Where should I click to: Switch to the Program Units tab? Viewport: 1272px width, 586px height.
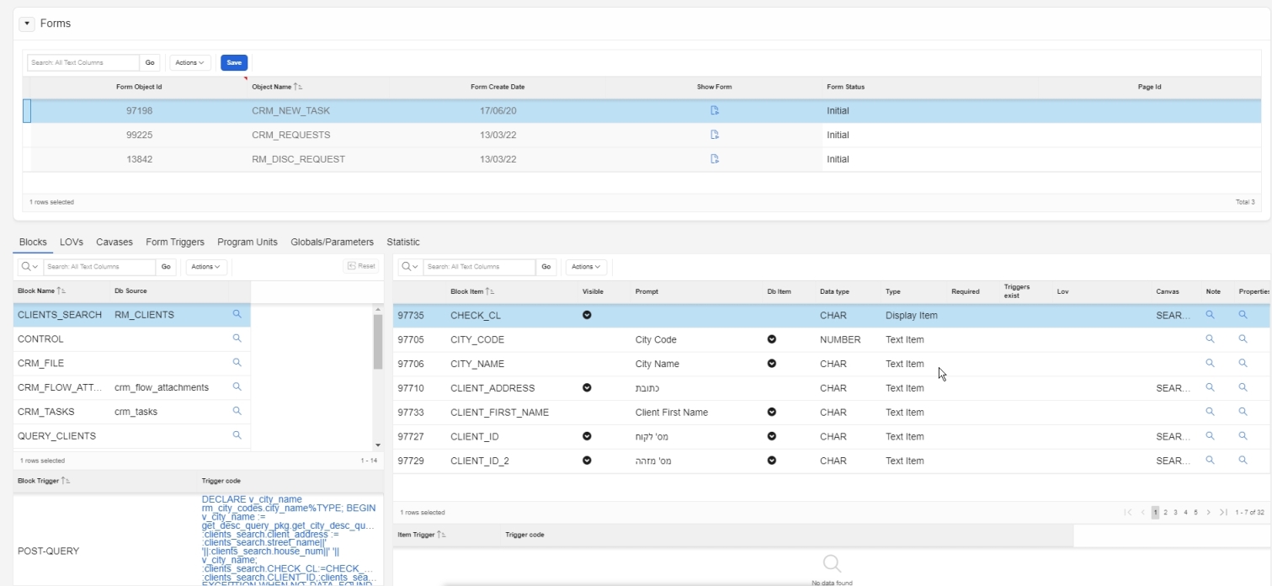[247, 242]
